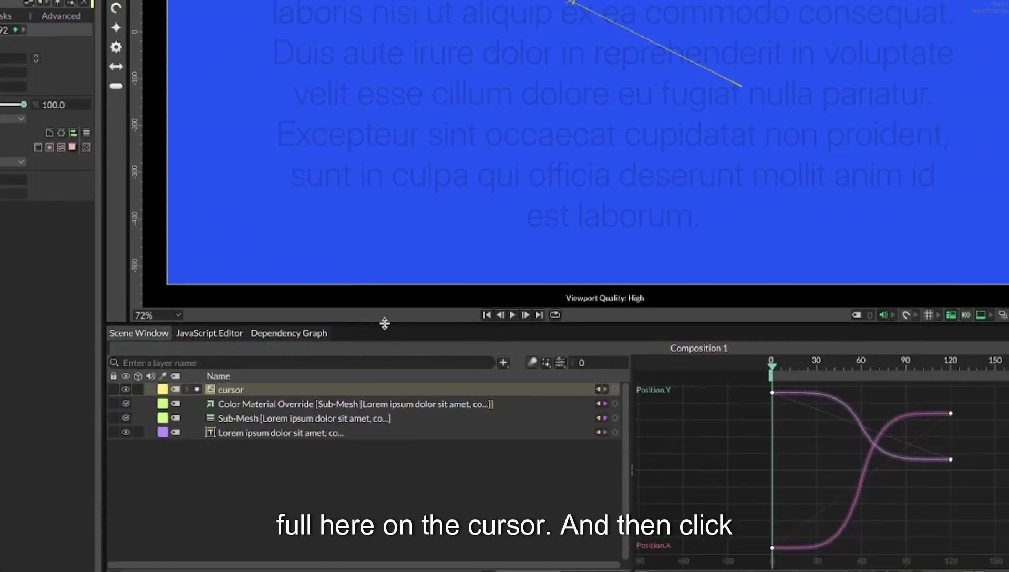Click the add layer plus button
This screenshot has width=1009, height=572.
[503, 363]
